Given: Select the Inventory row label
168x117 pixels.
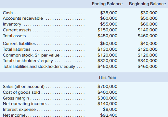Looking at the screenshot, I should point(12,24).
